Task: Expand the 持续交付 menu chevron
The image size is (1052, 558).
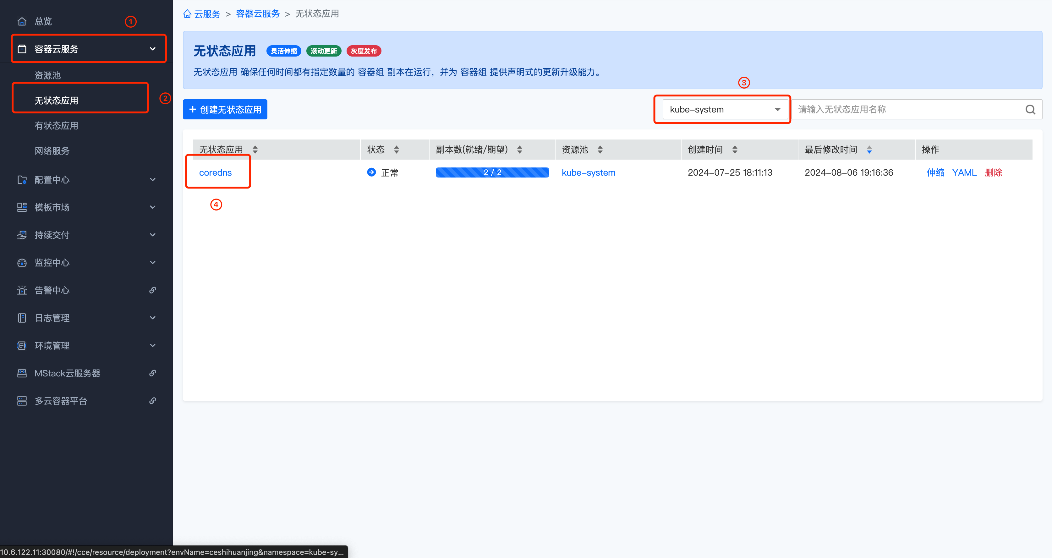Action: tap(153, 235)
